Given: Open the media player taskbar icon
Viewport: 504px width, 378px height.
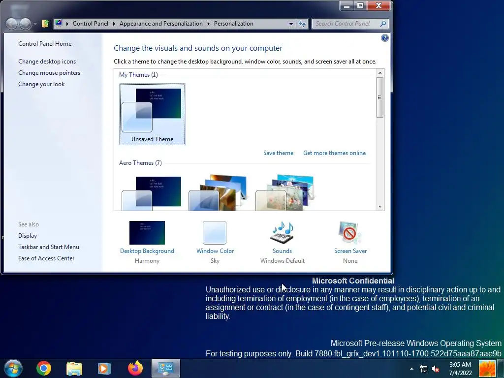Looking at the screenshot, I should coord(104,368).
